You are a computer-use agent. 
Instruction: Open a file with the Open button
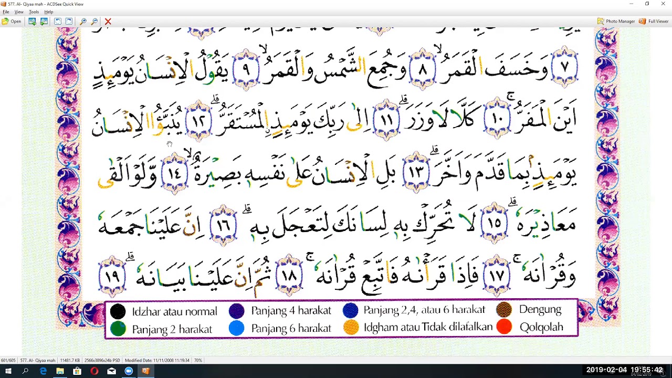click(x=12, y=22)
